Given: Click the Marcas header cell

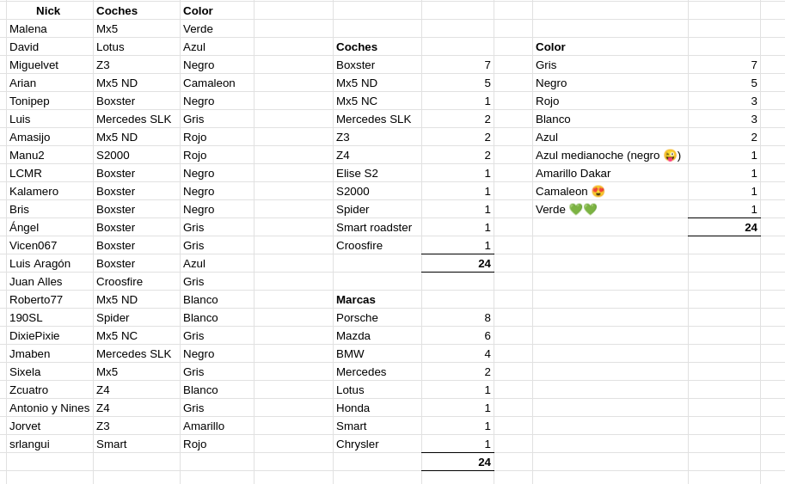Looking at the screenshot, I should (x=377, y=299).
